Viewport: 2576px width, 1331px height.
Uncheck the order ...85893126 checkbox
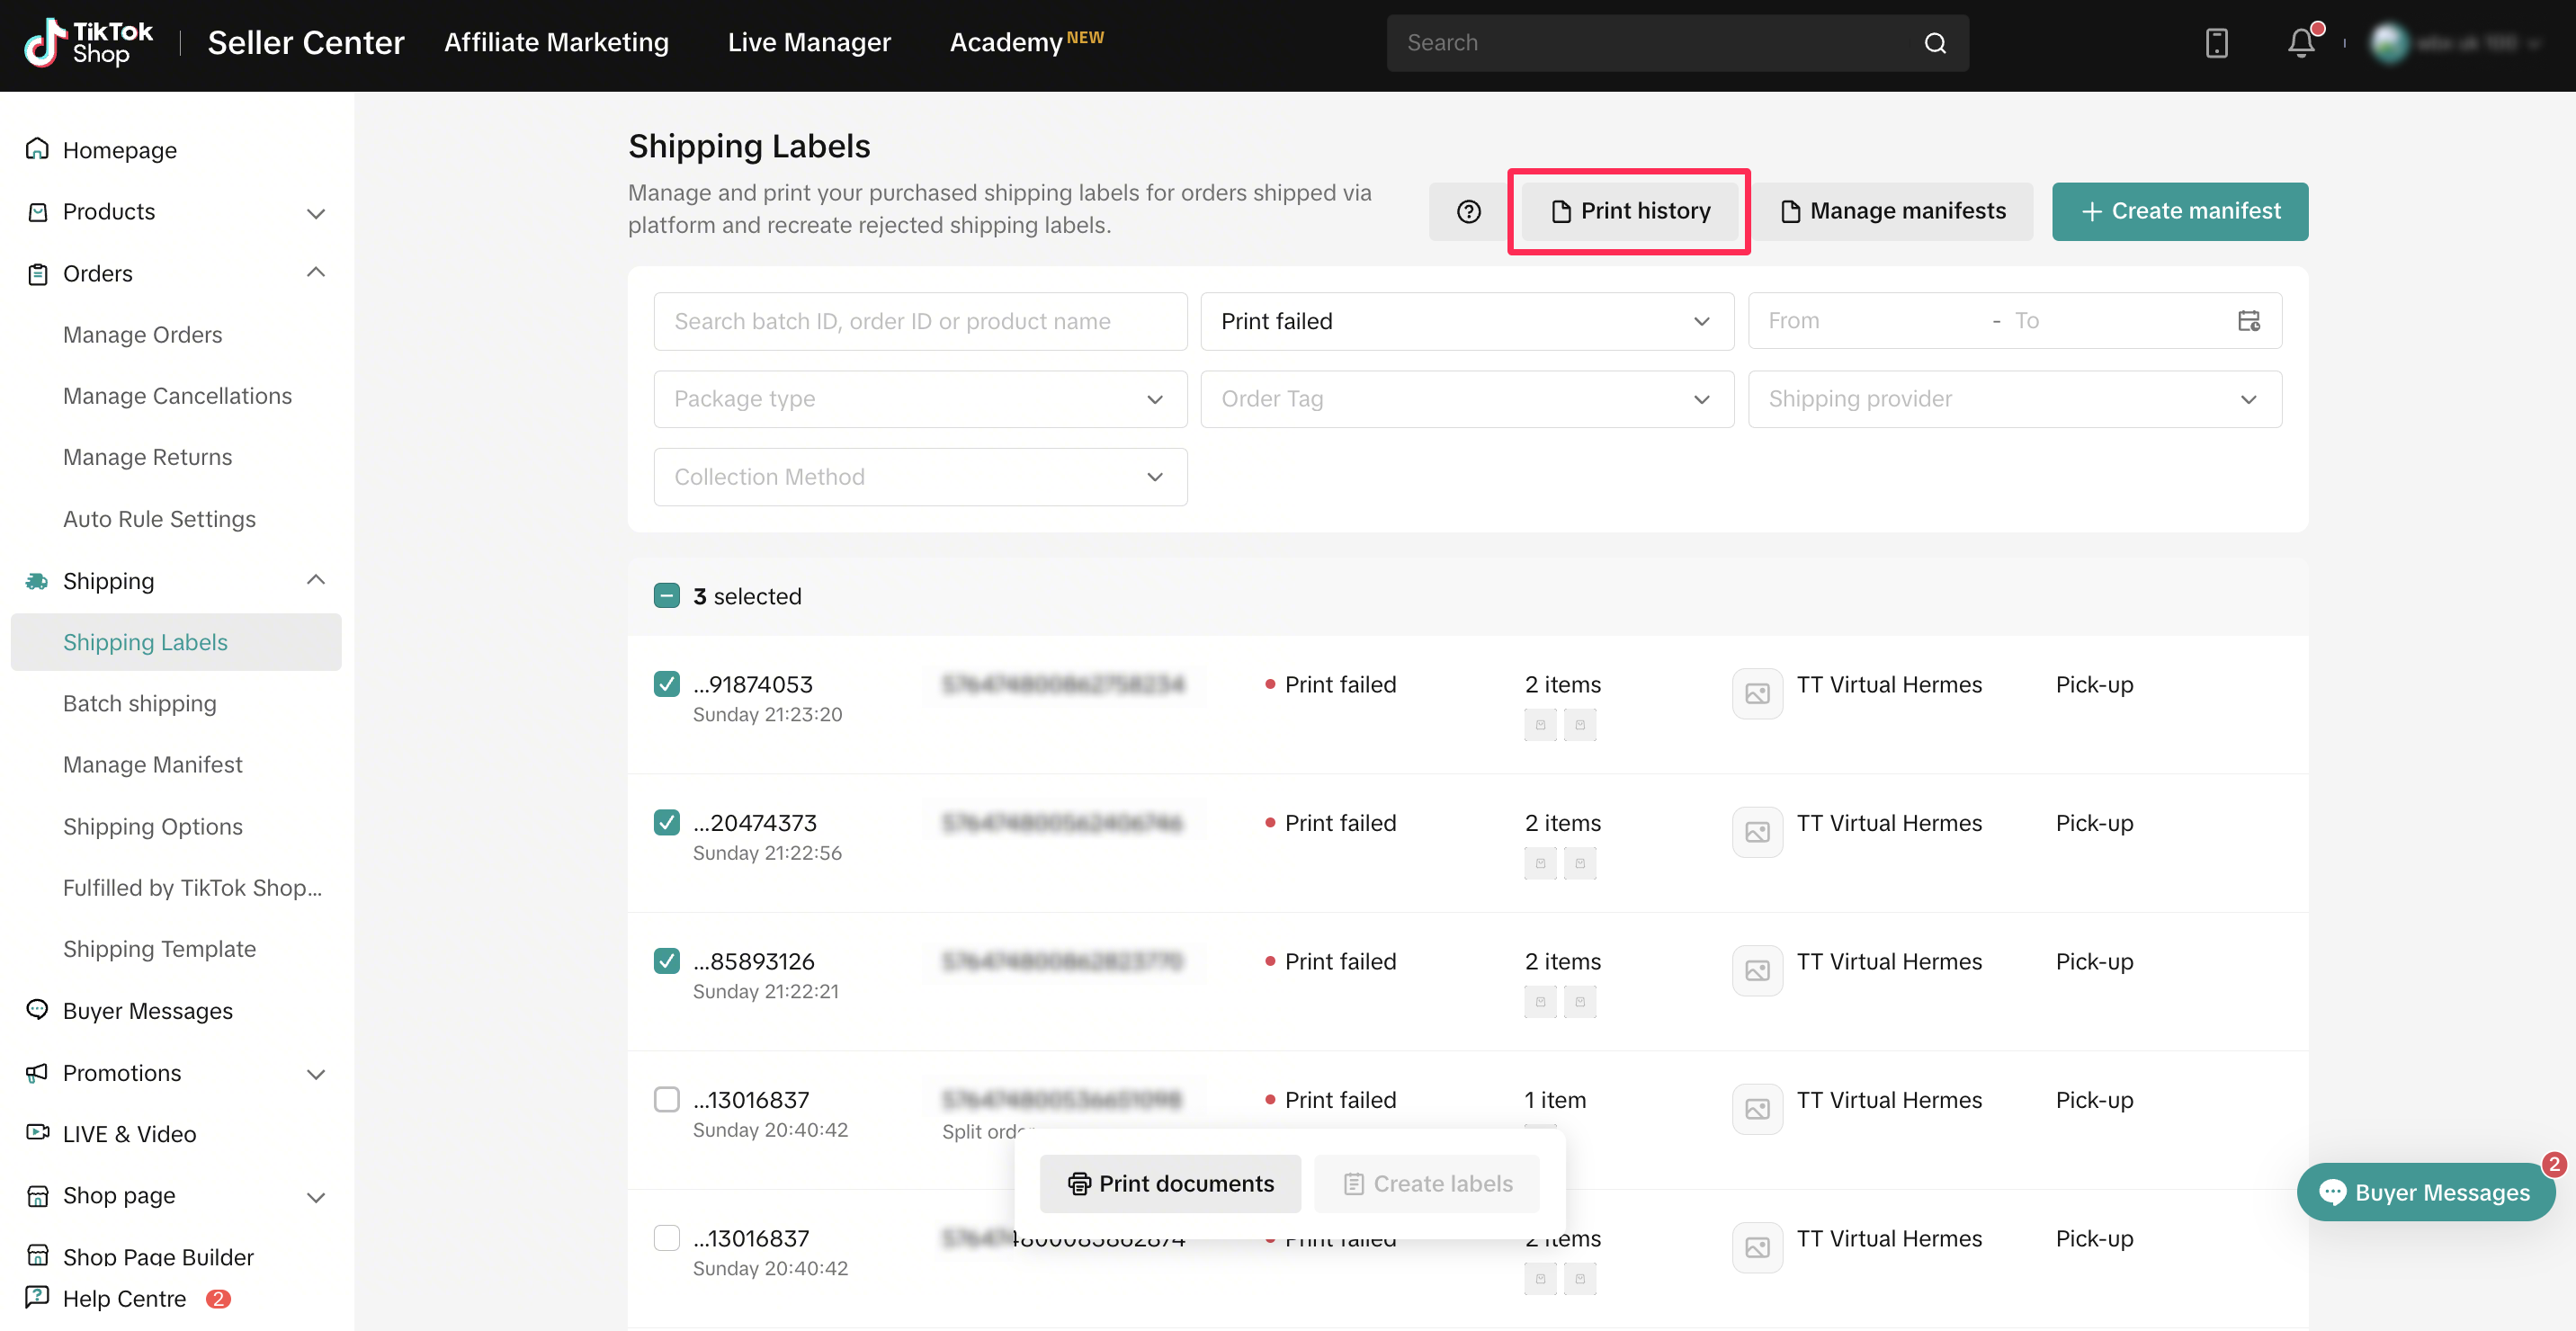(x=666, y=961)
